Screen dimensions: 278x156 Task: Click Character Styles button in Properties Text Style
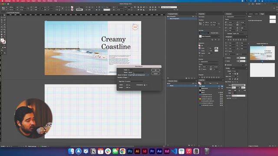214,33
